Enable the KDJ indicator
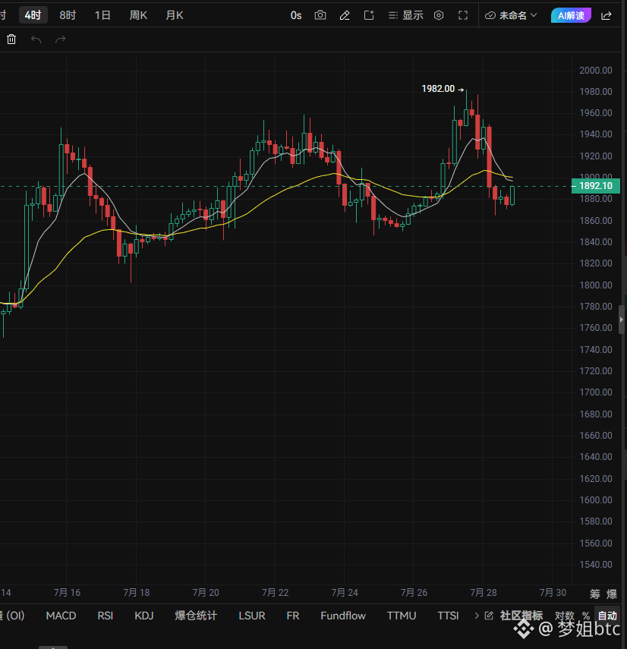627x649 pixels. click(144, 616)
